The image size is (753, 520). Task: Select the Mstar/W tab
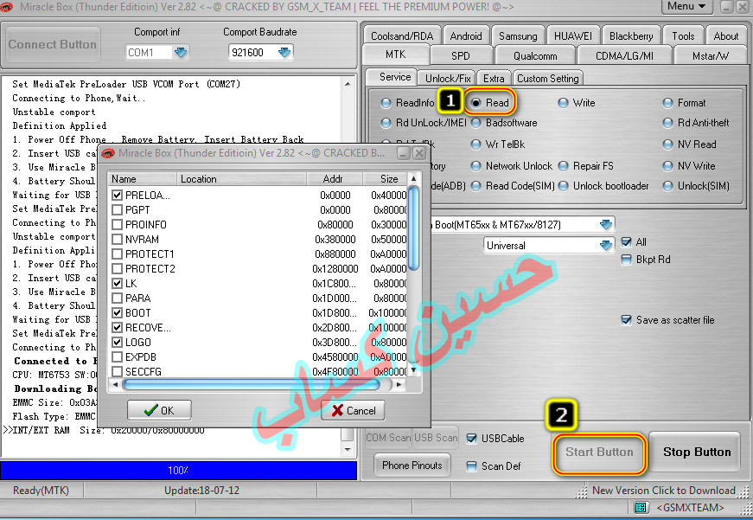pos(711,55)
